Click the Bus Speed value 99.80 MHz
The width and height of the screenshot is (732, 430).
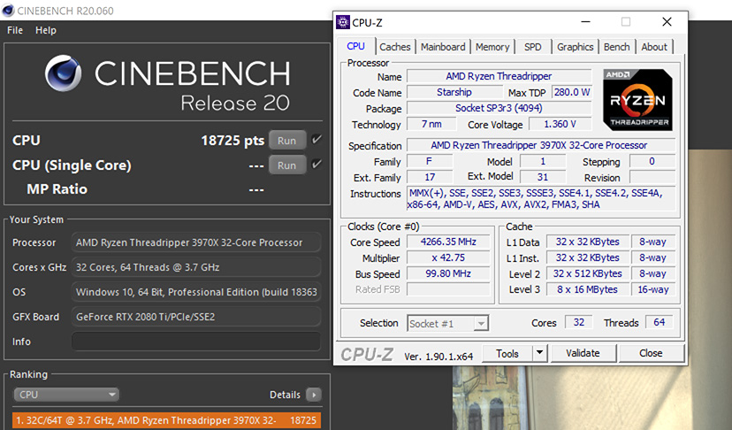(448, 273)
